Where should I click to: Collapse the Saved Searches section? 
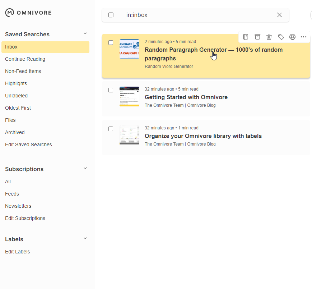pyautogui.click(x=85, y=34)
